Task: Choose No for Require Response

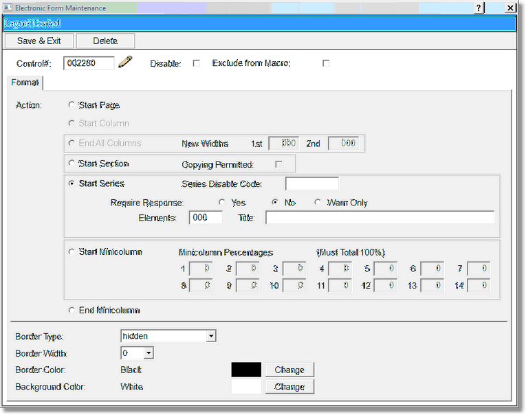Action: 275,203
